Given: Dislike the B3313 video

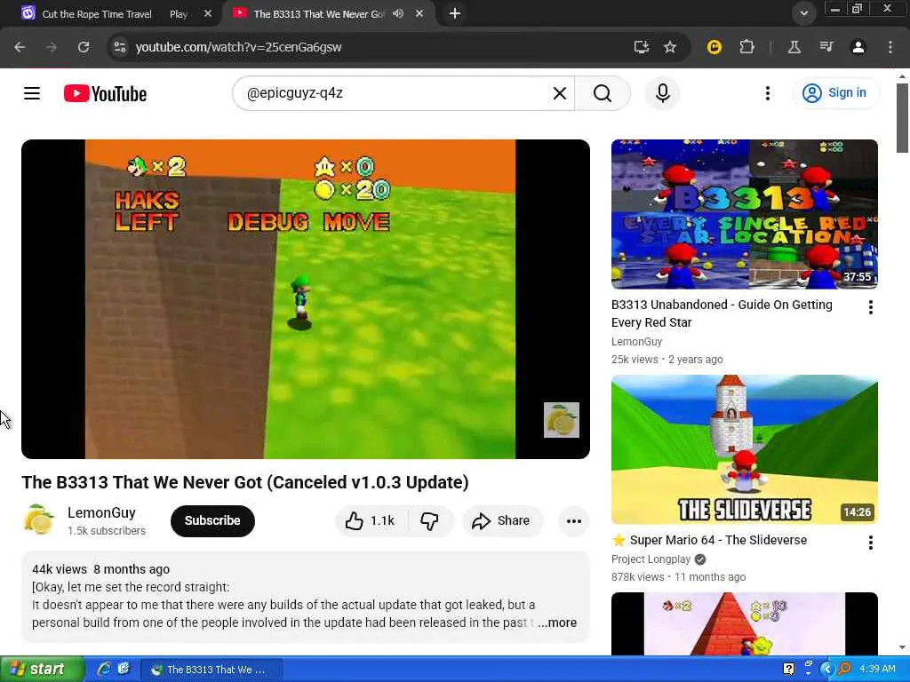Looking at the screenshot, I should click(x=429, y=520).
